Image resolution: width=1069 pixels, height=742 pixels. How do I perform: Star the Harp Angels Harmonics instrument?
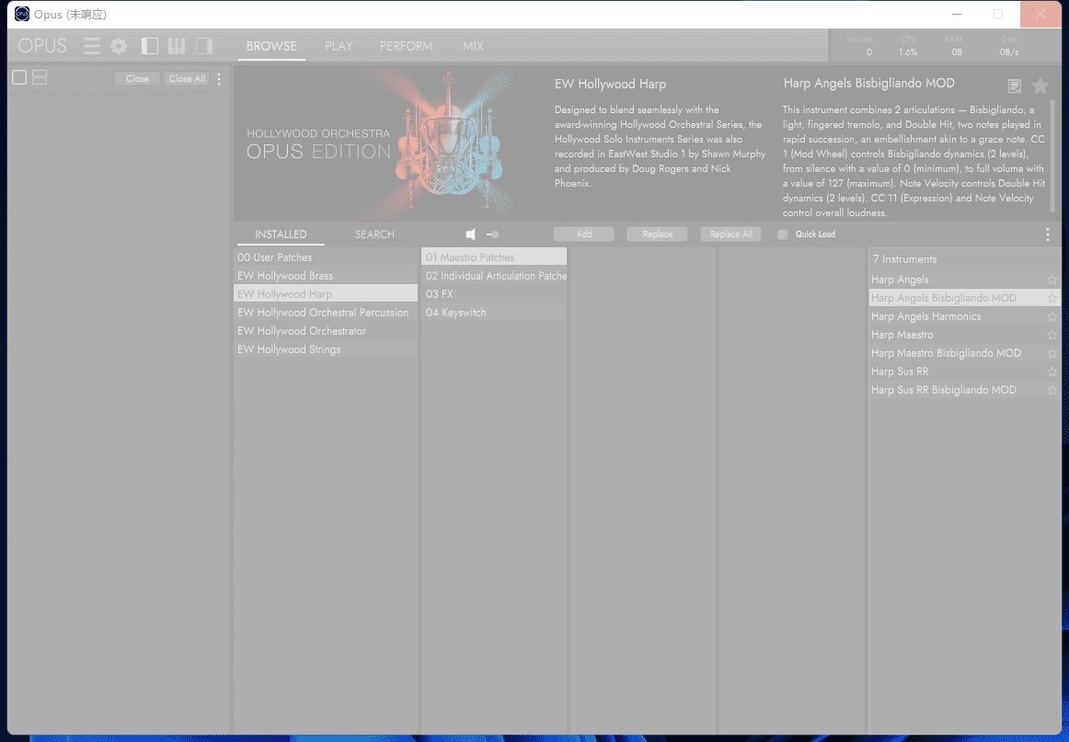(1052, 316)
